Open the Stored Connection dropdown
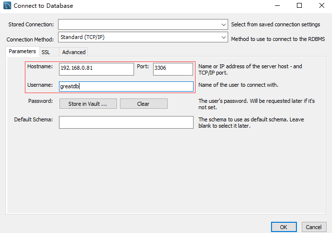This screenshot has height=233, width=332. 143,24
